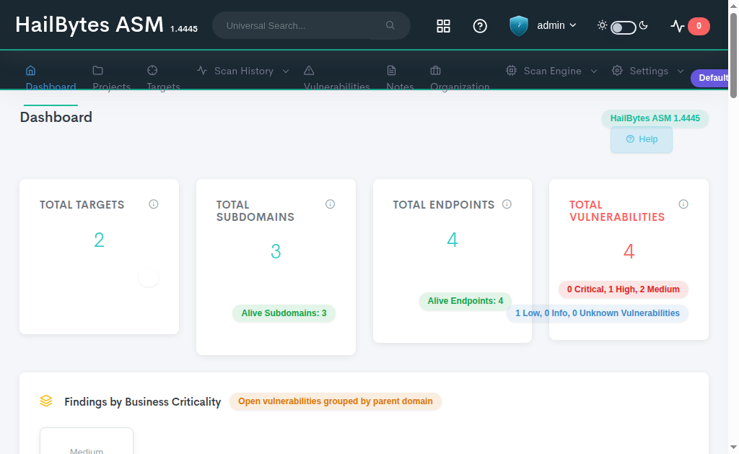Expand the Scan History menu
739x454 pixels.
[243, 71]
